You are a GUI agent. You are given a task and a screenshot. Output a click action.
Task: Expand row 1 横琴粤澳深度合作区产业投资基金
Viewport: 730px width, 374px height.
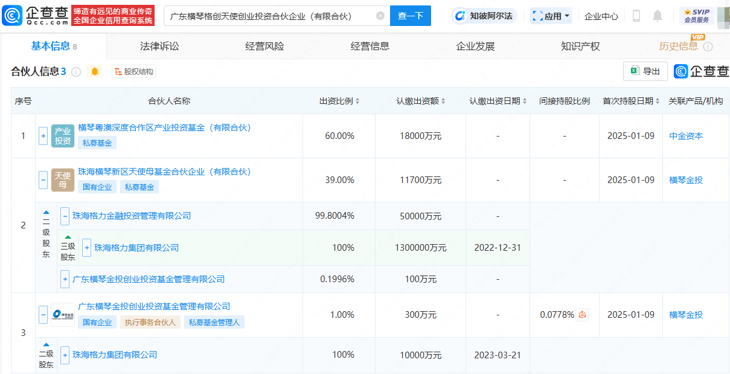[43, 136]
